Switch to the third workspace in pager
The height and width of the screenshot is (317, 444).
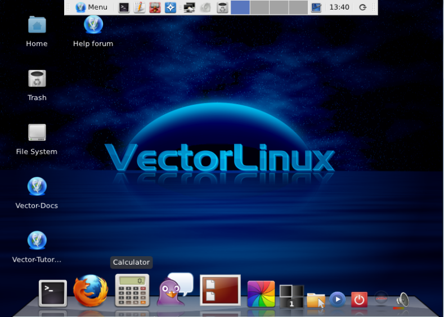point(279,7)
